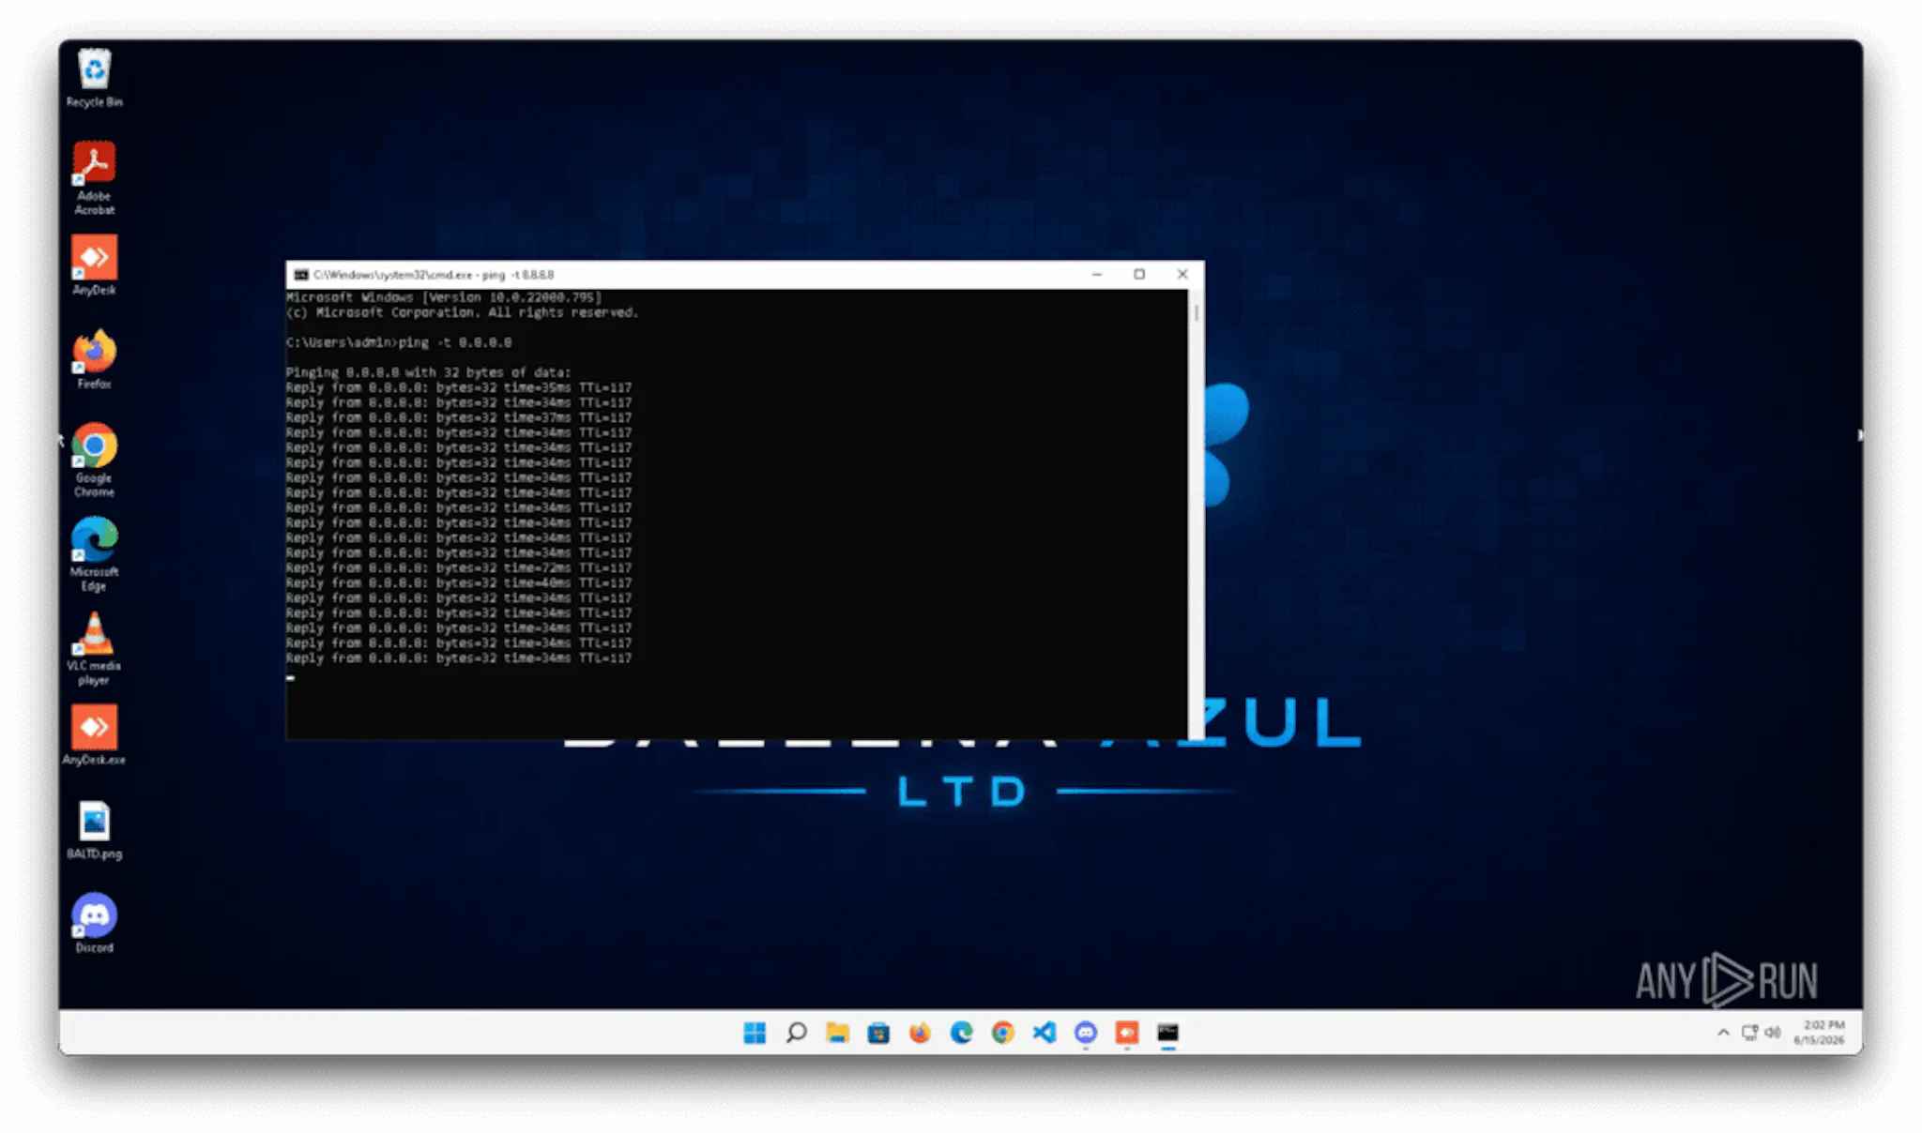Select the AnyDesk.exe desktop file

pyautogui.click(x=94, y=735)
